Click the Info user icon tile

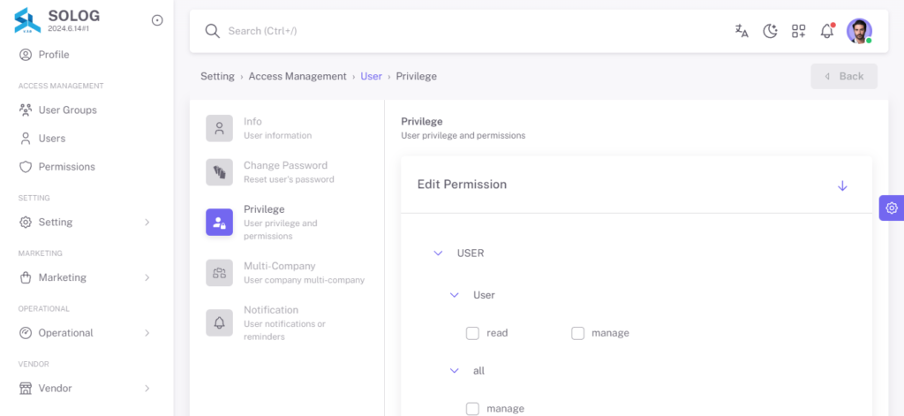click(220, 128)
